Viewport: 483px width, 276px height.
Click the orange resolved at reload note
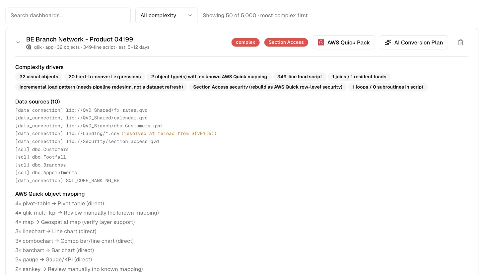pos(169,133)
